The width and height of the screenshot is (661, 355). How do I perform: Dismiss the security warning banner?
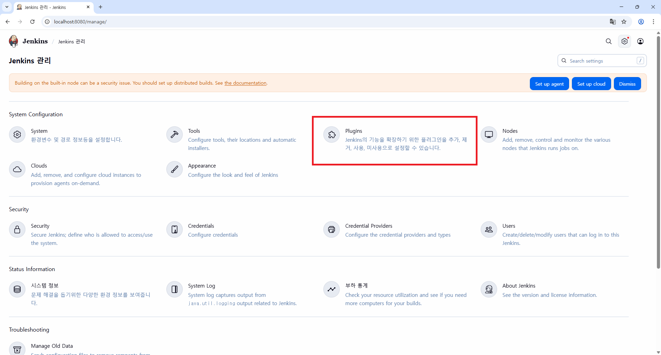click(627, 84)
